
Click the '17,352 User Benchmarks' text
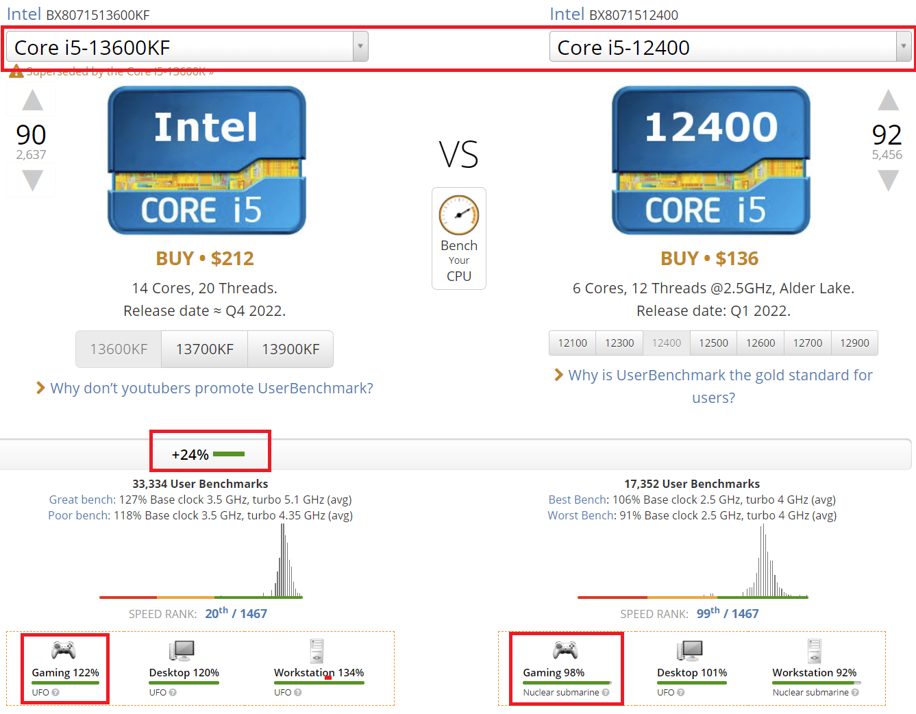click(692, 484)
